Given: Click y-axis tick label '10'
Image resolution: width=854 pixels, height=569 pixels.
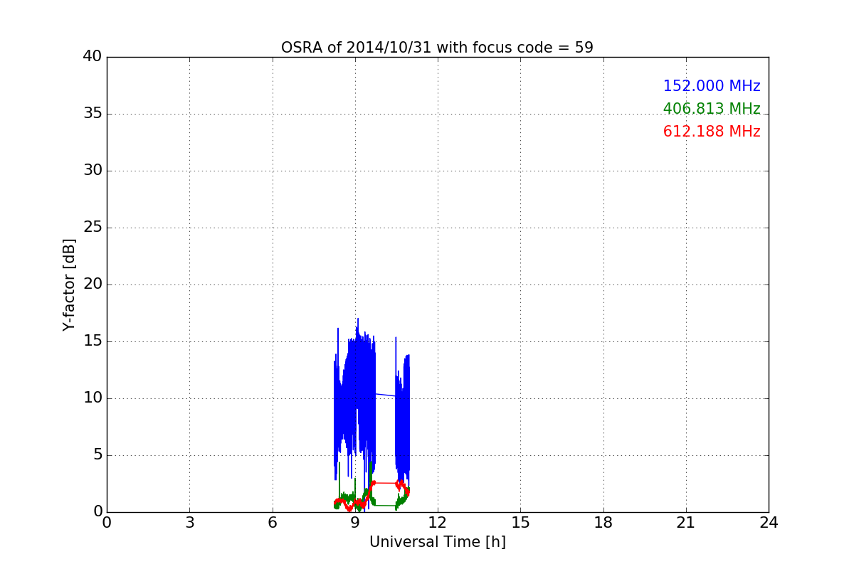Looking at the screenshot, I should pos(92,398).
